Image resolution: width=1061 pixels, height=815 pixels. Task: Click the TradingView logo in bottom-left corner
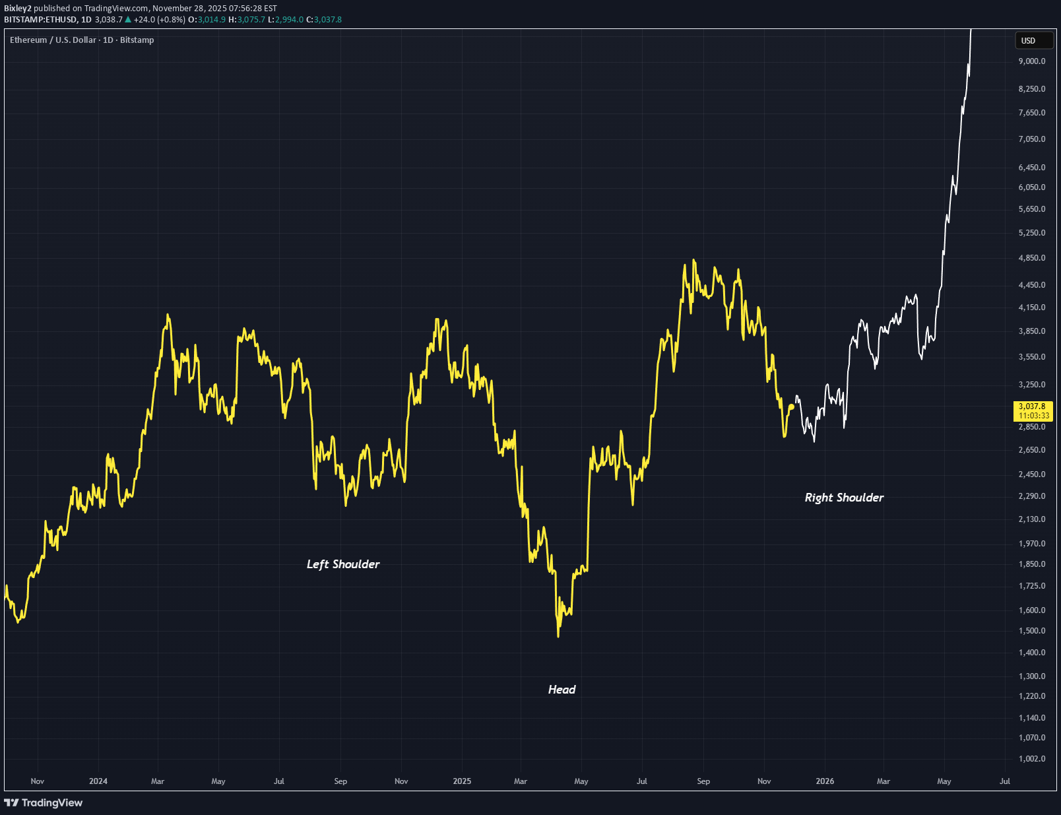coord(44,802)
